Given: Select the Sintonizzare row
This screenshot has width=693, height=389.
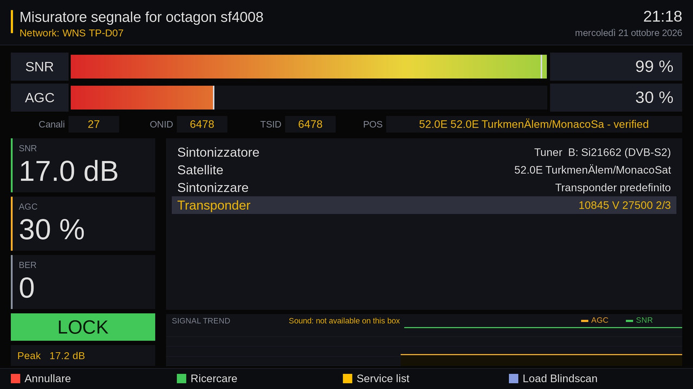Looking at the screenshot, I should pos(424,188).
